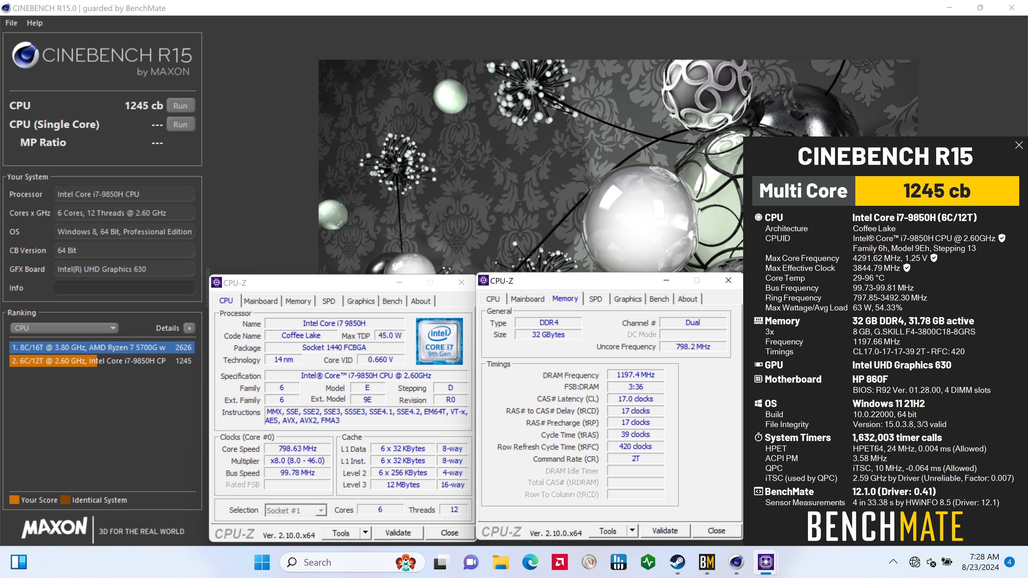Select ranking row Intel Core i7-9850H 1245

click(102, 361)
